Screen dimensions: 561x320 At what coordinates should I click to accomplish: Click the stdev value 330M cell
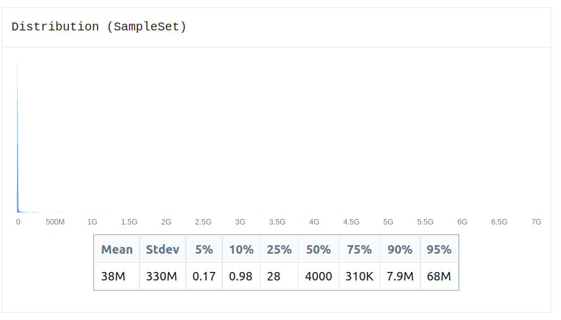[163, 276]
